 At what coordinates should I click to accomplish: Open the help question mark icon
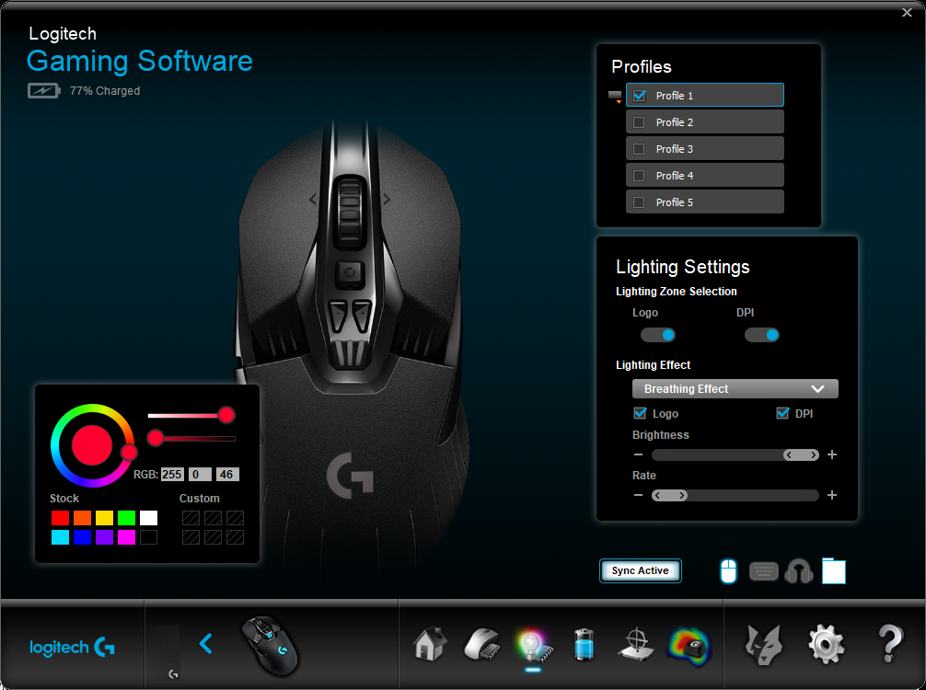[x=890, y=644]
